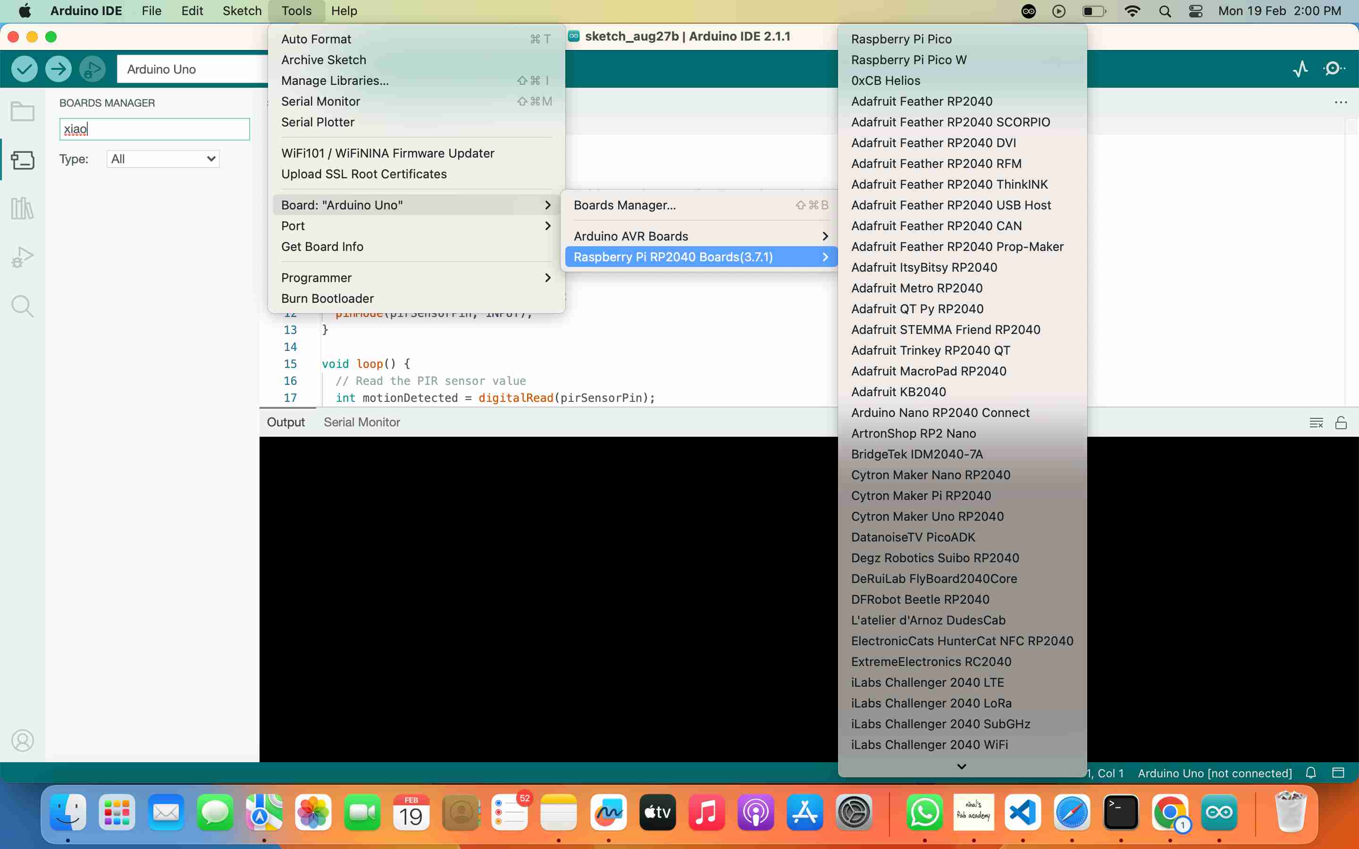Image resolution: width=1359 pixels, height=849 pixels.
Task: Open the Sketchbook folder sidebar icon
Action: [23, 111]
